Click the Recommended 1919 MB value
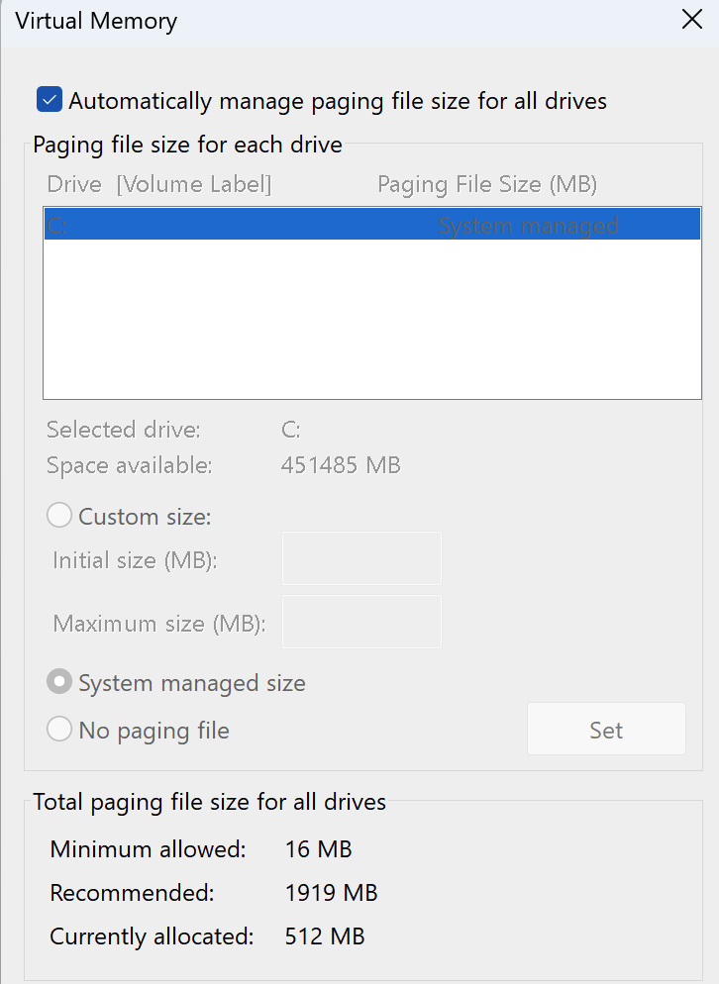This screenshot has height=984, width=719. pos(331,893)
